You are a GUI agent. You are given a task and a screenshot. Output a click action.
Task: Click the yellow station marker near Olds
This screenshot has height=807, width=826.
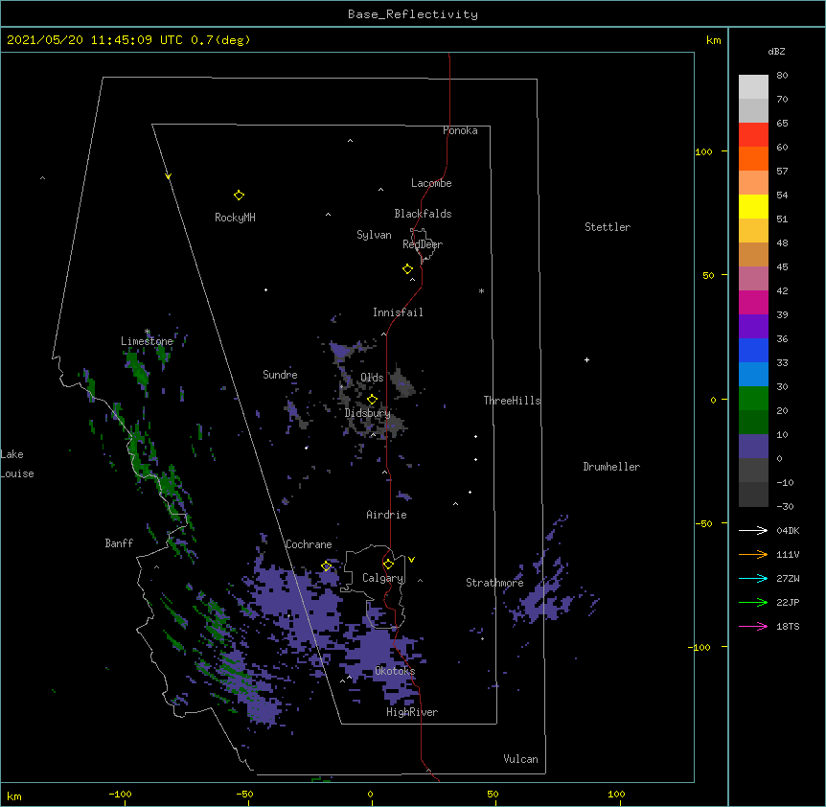[372, 400]
